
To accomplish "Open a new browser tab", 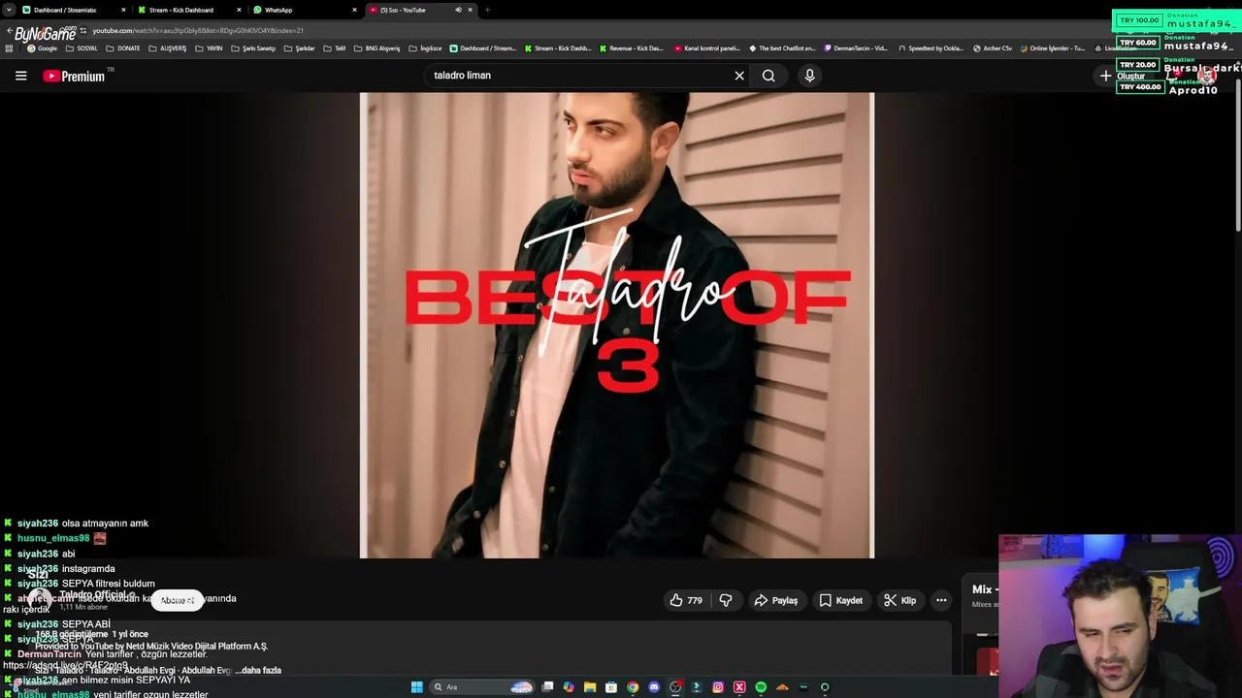I will [487, 10].
